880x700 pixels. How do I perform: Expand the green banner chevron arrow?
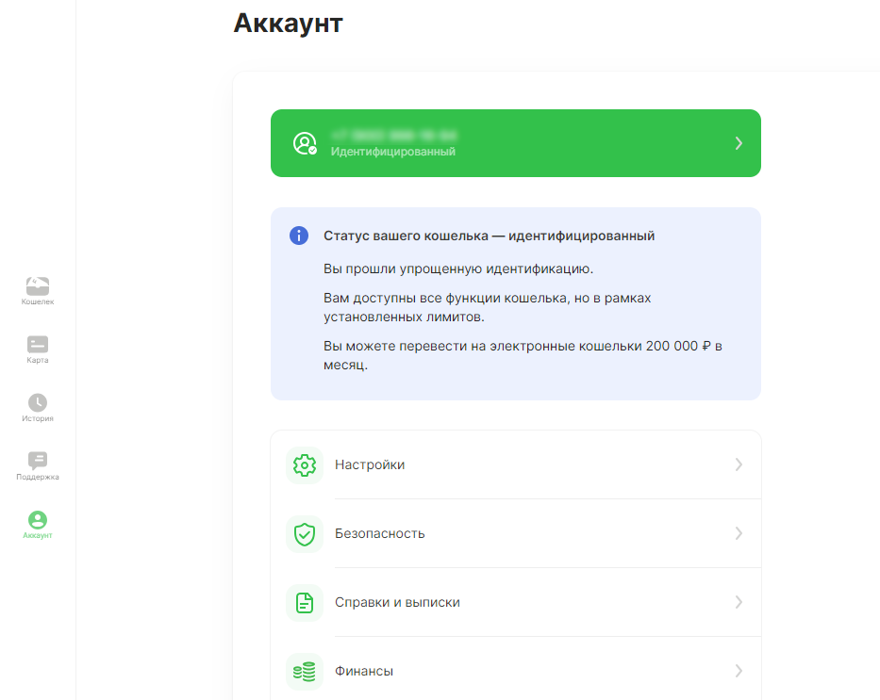point(739,143)
